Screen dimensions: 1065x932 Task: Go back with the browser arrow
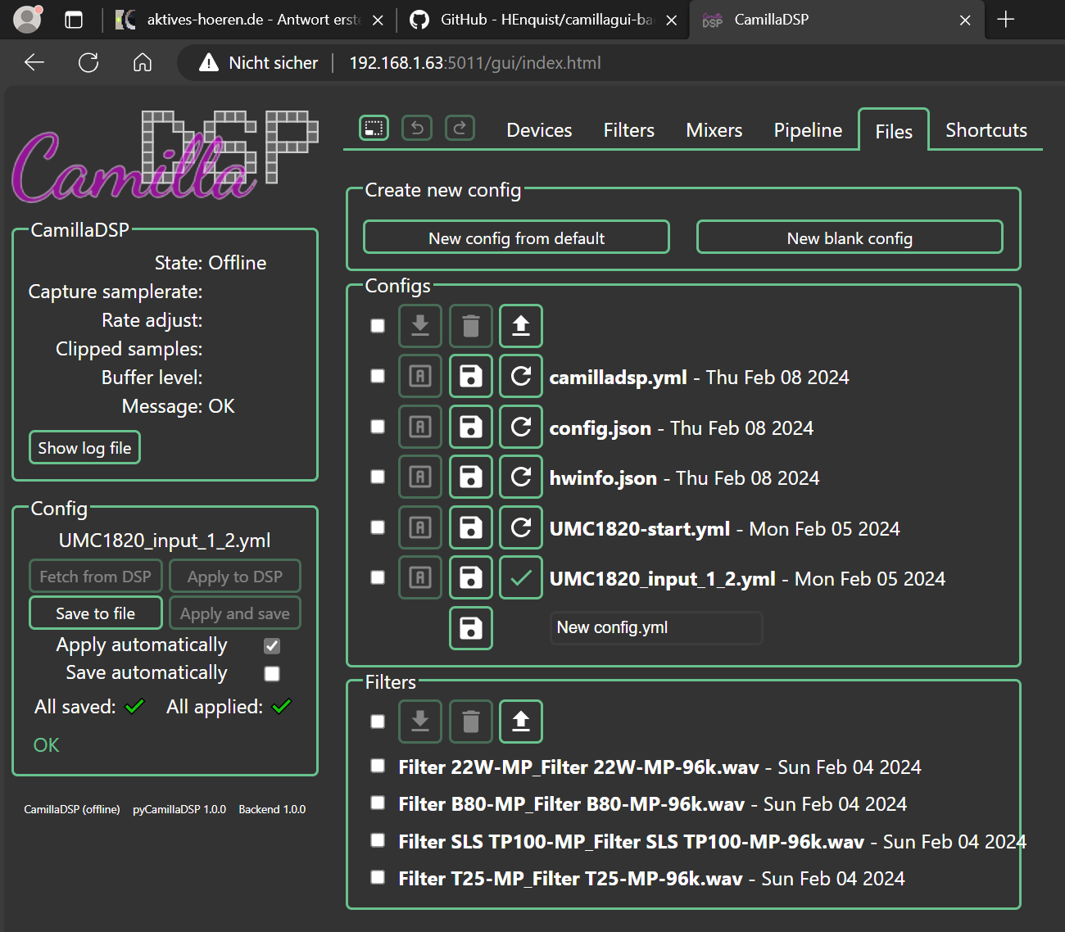coord(34,62)
